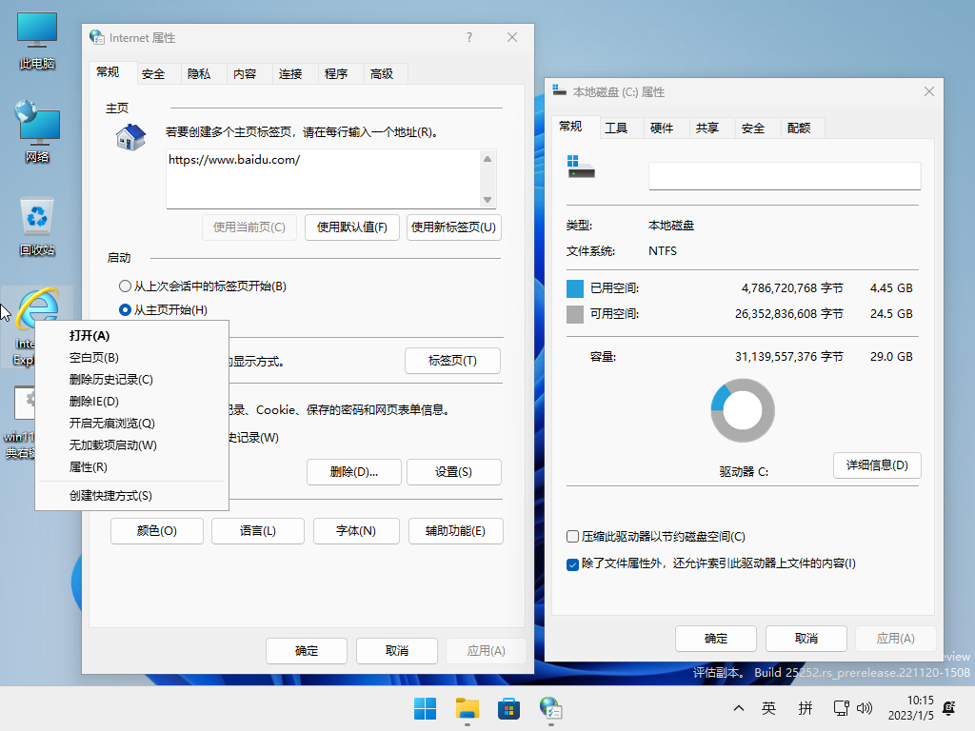Screen dimensions: 975x731
Task: Select 从主页开始 radio button
Action: tap(125, 309)
